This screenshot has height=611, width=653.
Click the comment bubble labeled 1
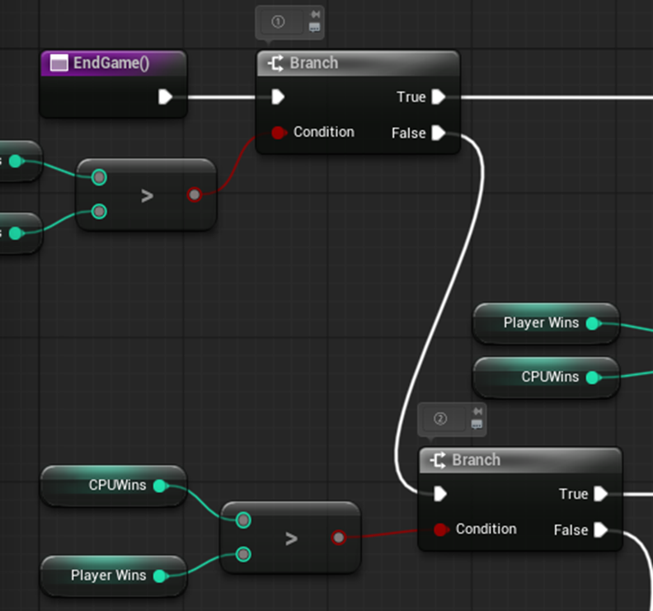[x=279, y=21]
